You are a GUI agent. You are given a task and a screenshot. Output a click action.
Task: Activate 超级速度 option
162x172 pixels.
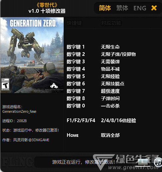(110, 91)
